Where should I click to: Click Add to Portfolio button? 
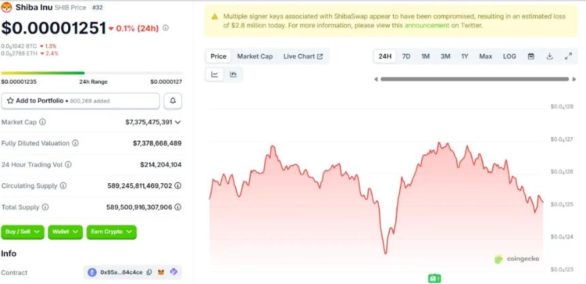(x=80, y=101)
